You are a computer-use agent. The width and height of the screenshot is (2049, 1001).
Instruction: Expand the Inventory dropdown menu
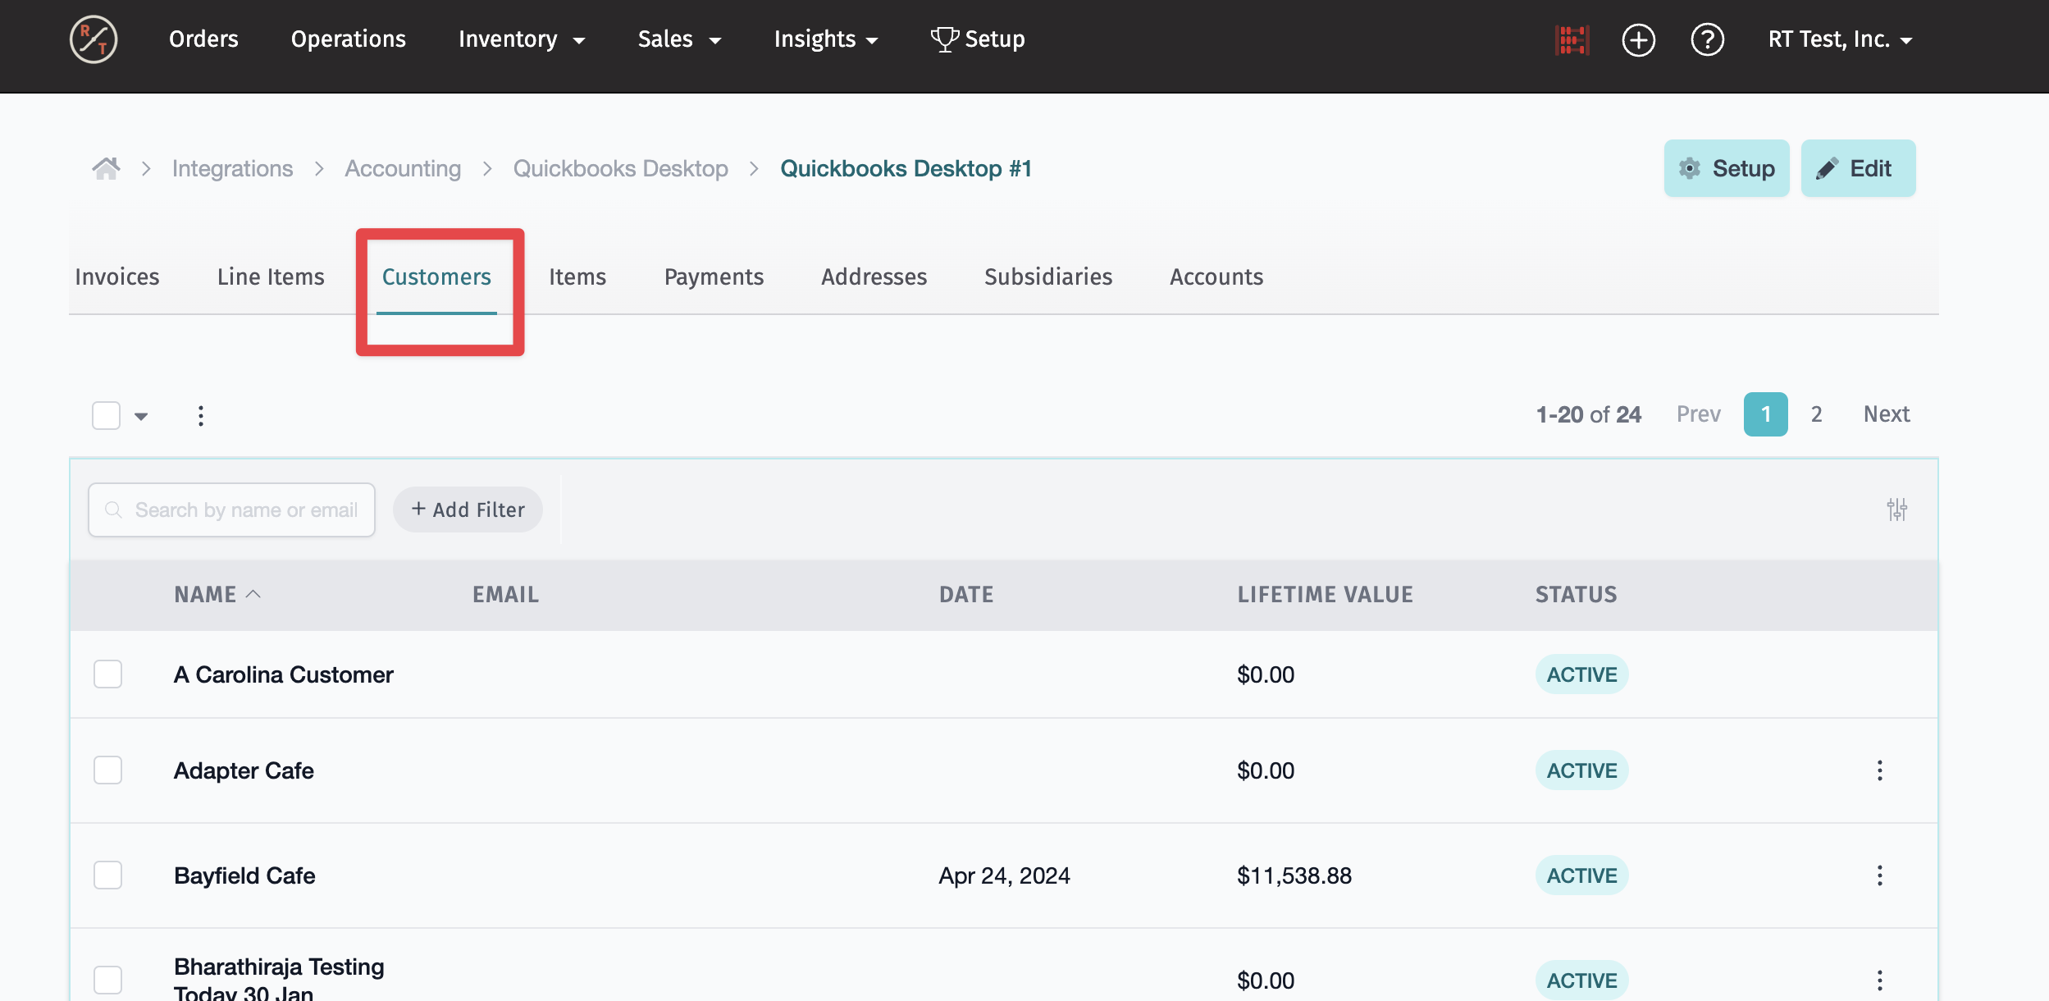(522, 39)
